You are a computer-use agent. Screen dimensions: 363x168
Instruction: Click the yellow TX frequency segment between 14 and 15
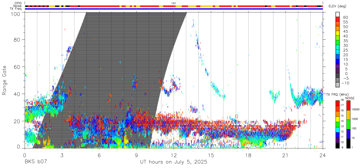tap(338, 119)
